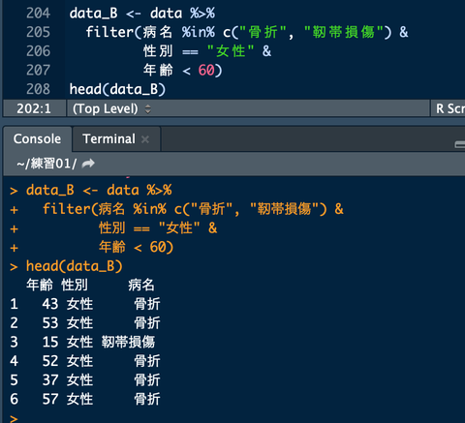465x423 pixels.
Task: Click line number 206 in editor gutter
Action: (x=38, y=51)
